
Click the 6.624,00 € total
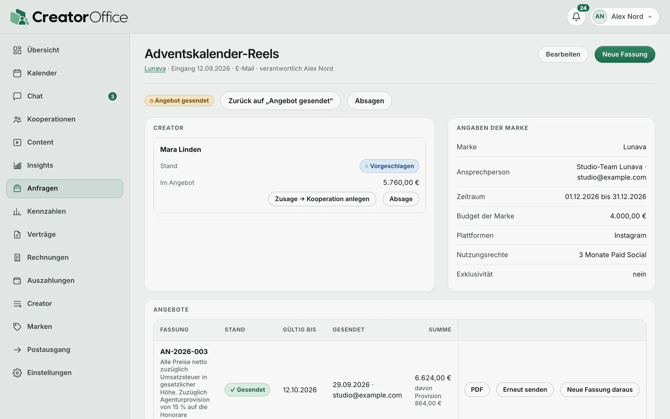pyautogui.click(x=433, y=378)
